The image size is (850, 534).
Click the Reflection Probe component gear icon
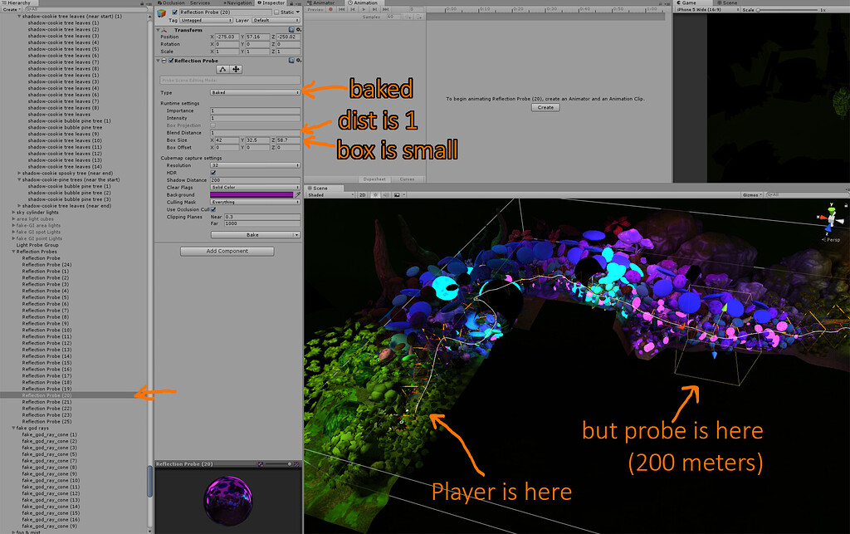[299, 60]
